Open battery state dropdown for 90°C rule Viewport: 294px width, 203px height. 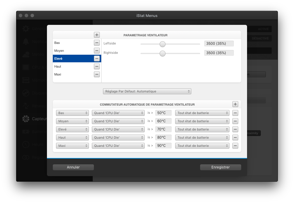pyautogui.click(x=202, y=146)
